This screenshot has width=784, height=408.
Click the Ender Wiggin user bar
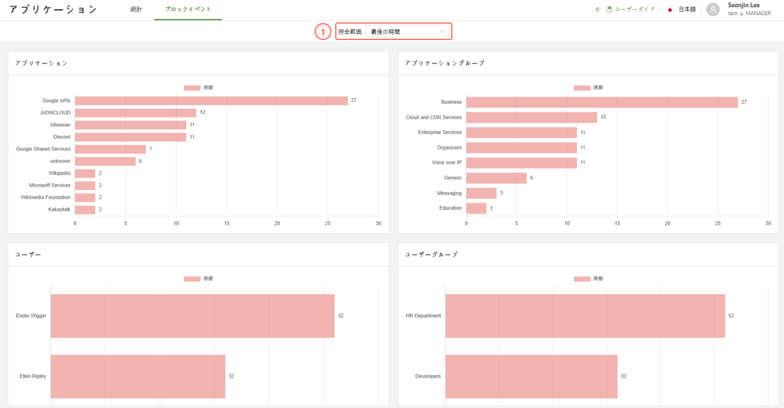[x=192, y=316]
